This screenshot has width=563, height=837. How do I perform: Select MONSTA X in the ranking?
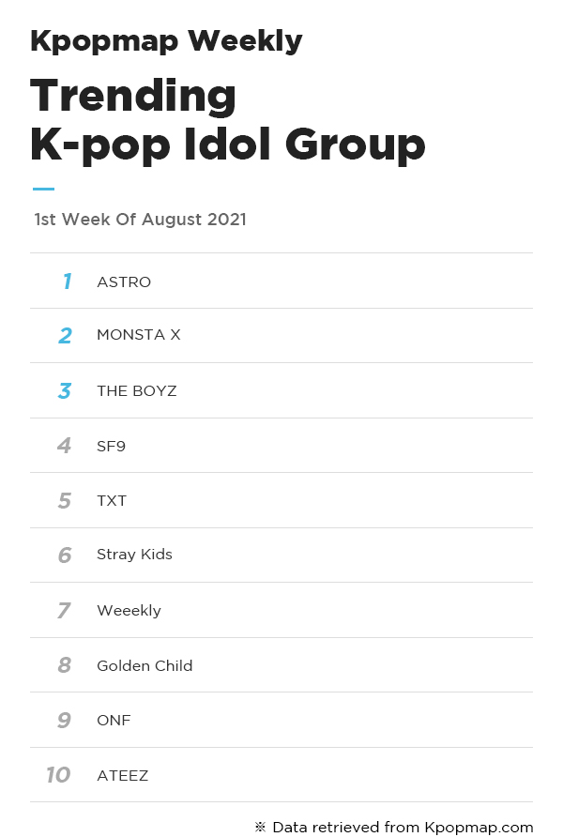click(139, 335)
